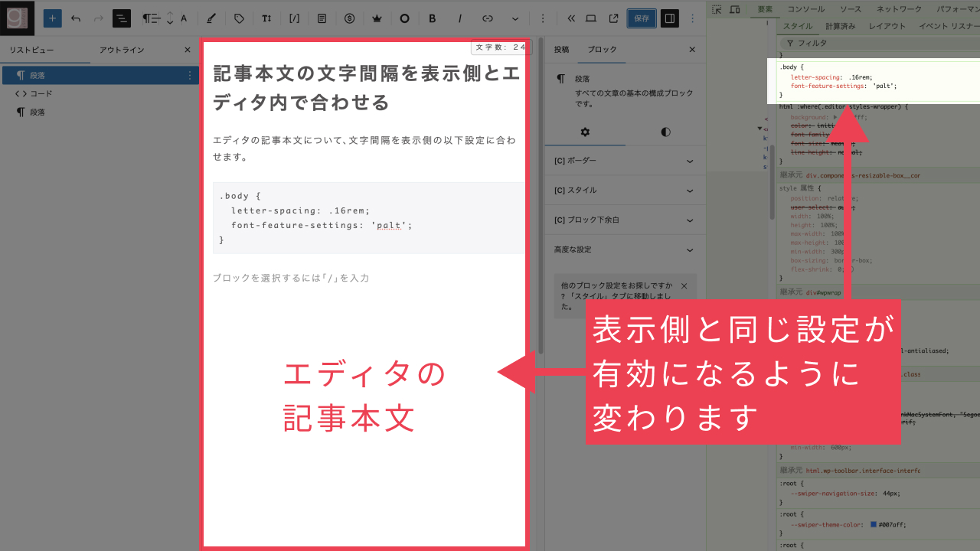Open the block settings gear tab
The image size is (980, 551).
585,132
